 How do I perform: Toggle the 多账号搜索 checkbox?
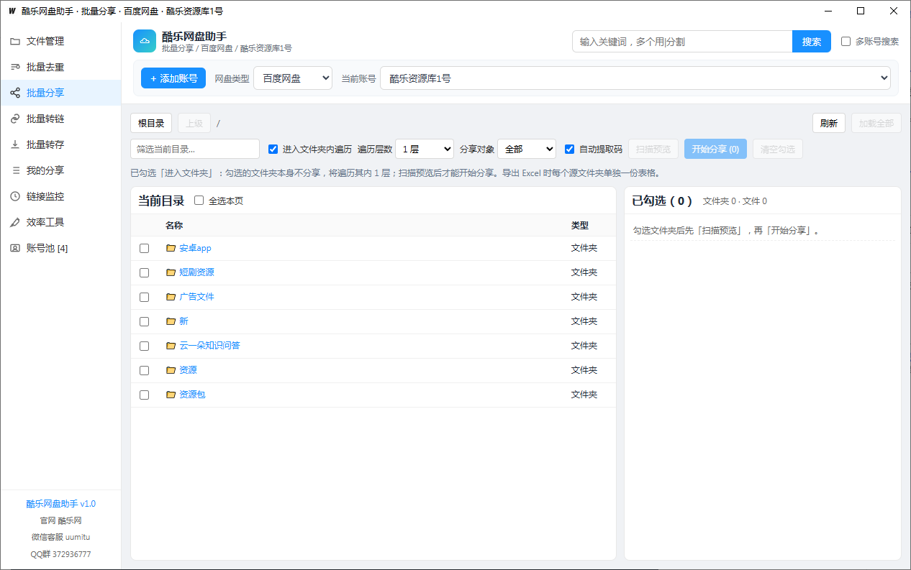846,42
